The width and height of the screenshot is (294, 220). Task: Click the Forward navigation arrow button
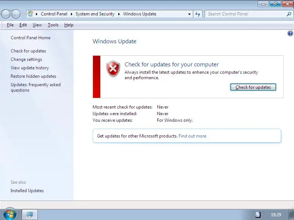[x=16, y=14]
